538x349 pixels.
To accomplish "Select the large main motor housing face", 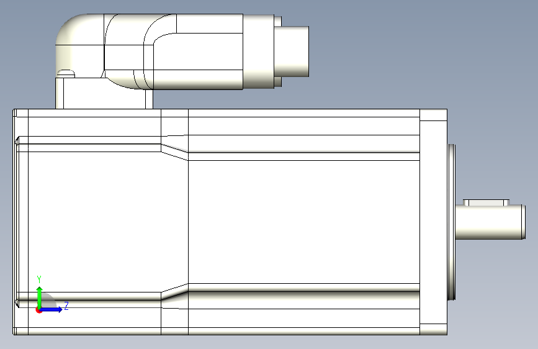I will tap(303, 222).
